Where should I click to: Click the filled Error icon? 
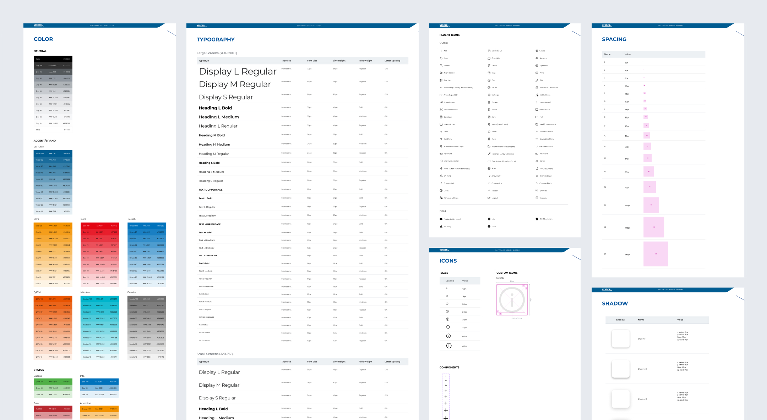click(489, 226)
